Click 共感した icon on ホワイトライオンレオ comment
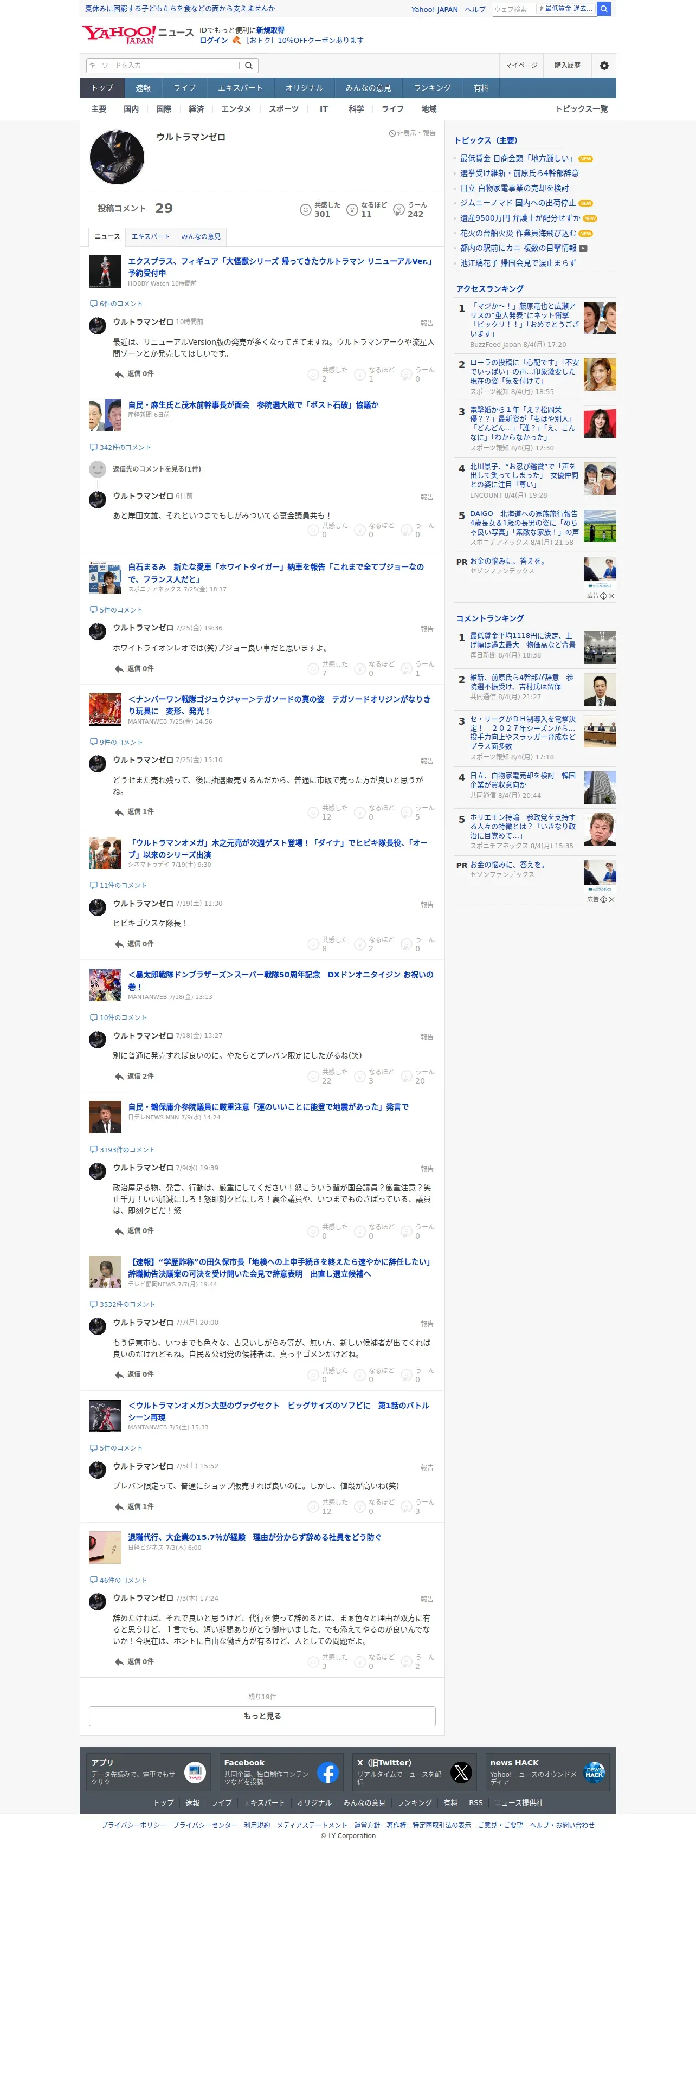 pyautogui.click(x=313, y=669)
